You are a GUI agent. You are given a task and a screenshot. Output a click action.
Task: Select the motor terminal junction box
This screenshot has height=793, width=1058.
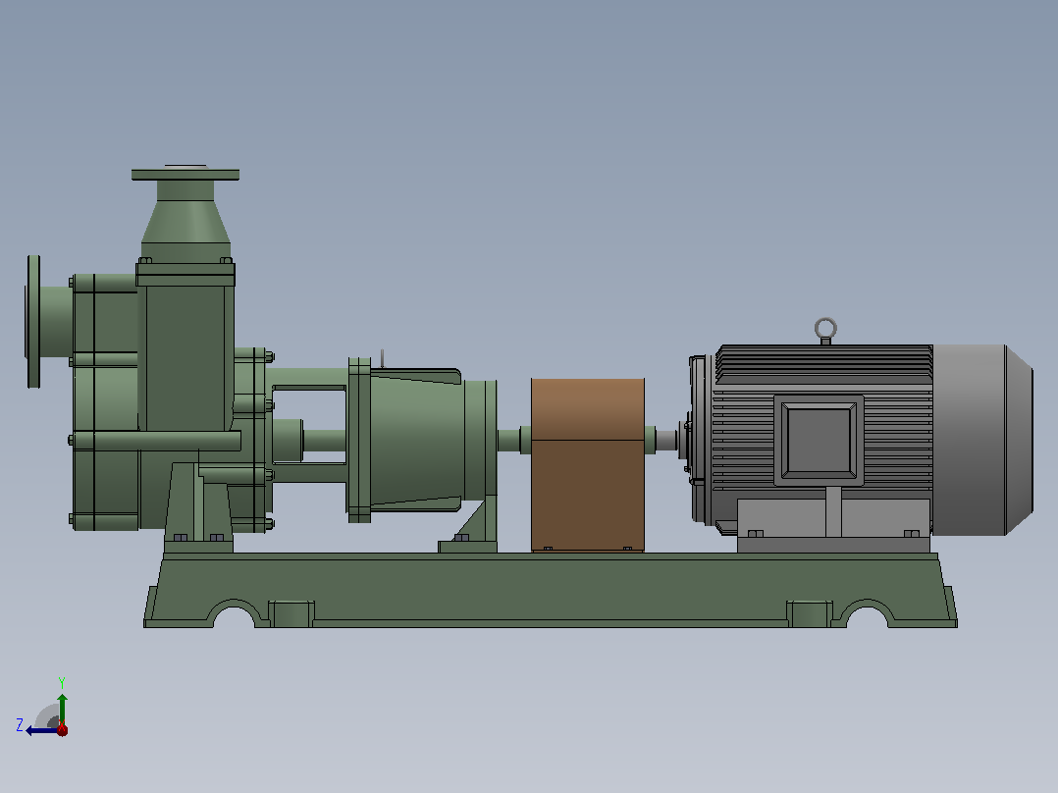pyautogui.click(x=819, y=440)
